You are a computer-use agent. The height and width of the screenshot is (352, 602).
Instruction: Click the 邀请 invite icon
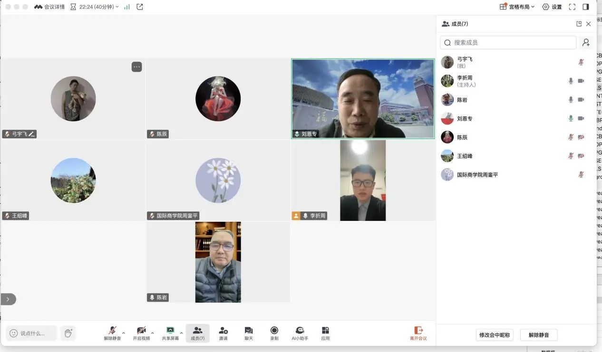pos(223,333)
